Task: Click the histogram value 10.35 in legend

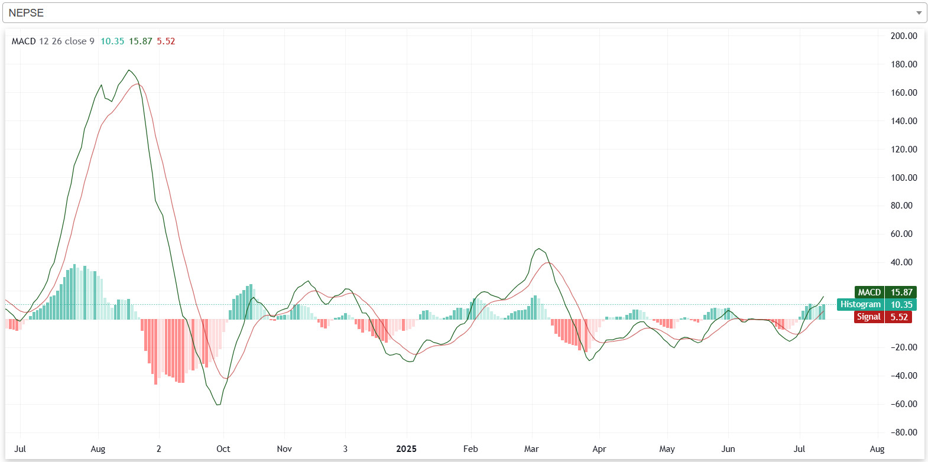Action: (x=112, y=41)
